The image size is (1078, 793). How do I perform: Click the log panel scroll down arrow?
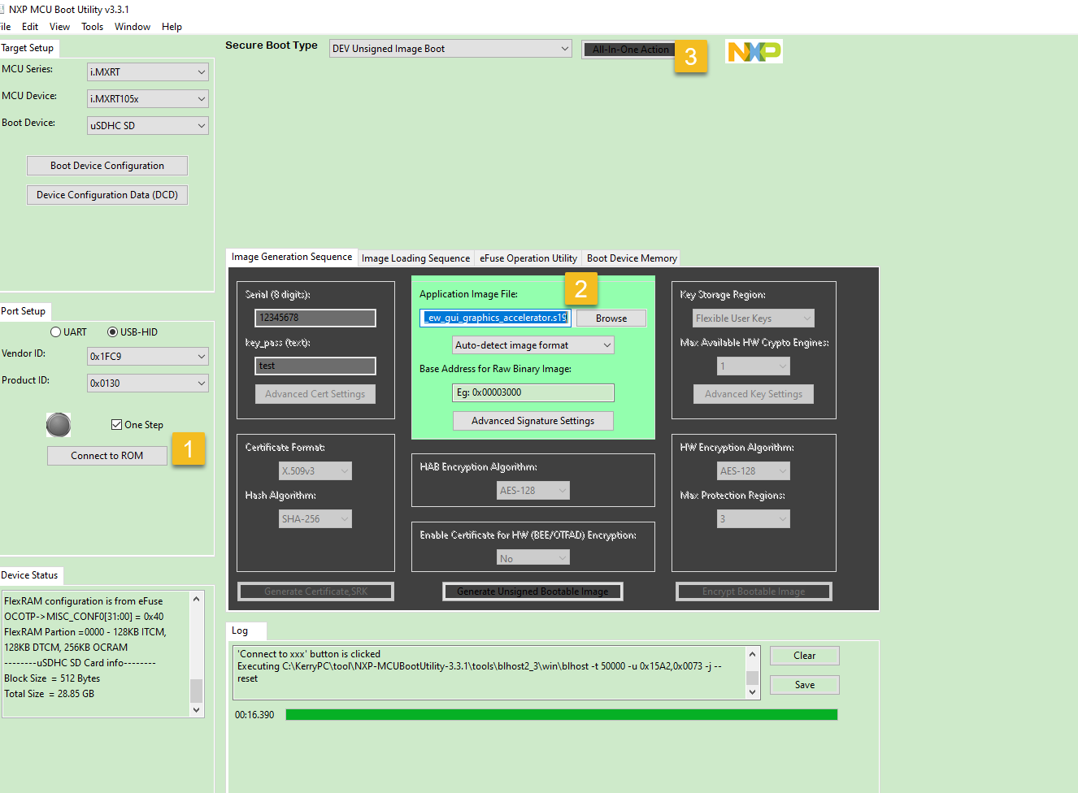click(x=753, y=692)
